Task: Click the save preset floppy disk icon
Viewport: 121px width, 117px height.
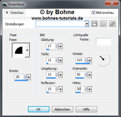Action: (x=95, y=24)
